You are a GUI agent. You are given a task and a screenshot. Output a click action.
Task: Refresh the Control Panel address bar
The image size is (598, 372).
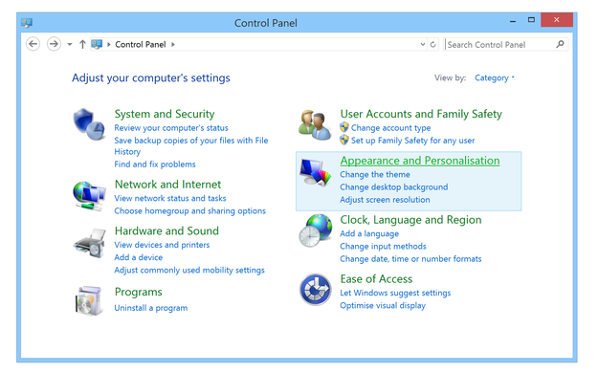click(x=432, y=44)
